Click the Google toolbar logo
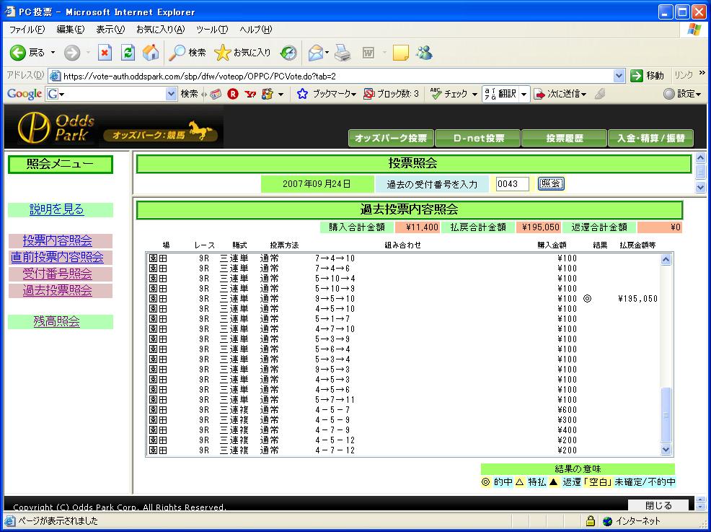The height and width of the screenshot is (532, 711). [x=25, y=94]
